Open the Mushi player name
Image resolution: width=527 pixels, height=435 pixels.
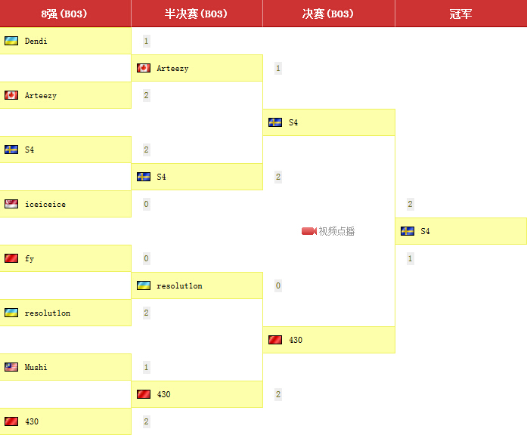[x=36, y=367]
